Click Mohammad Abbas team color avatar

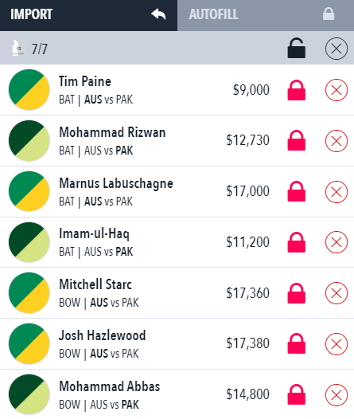[29, 394]
